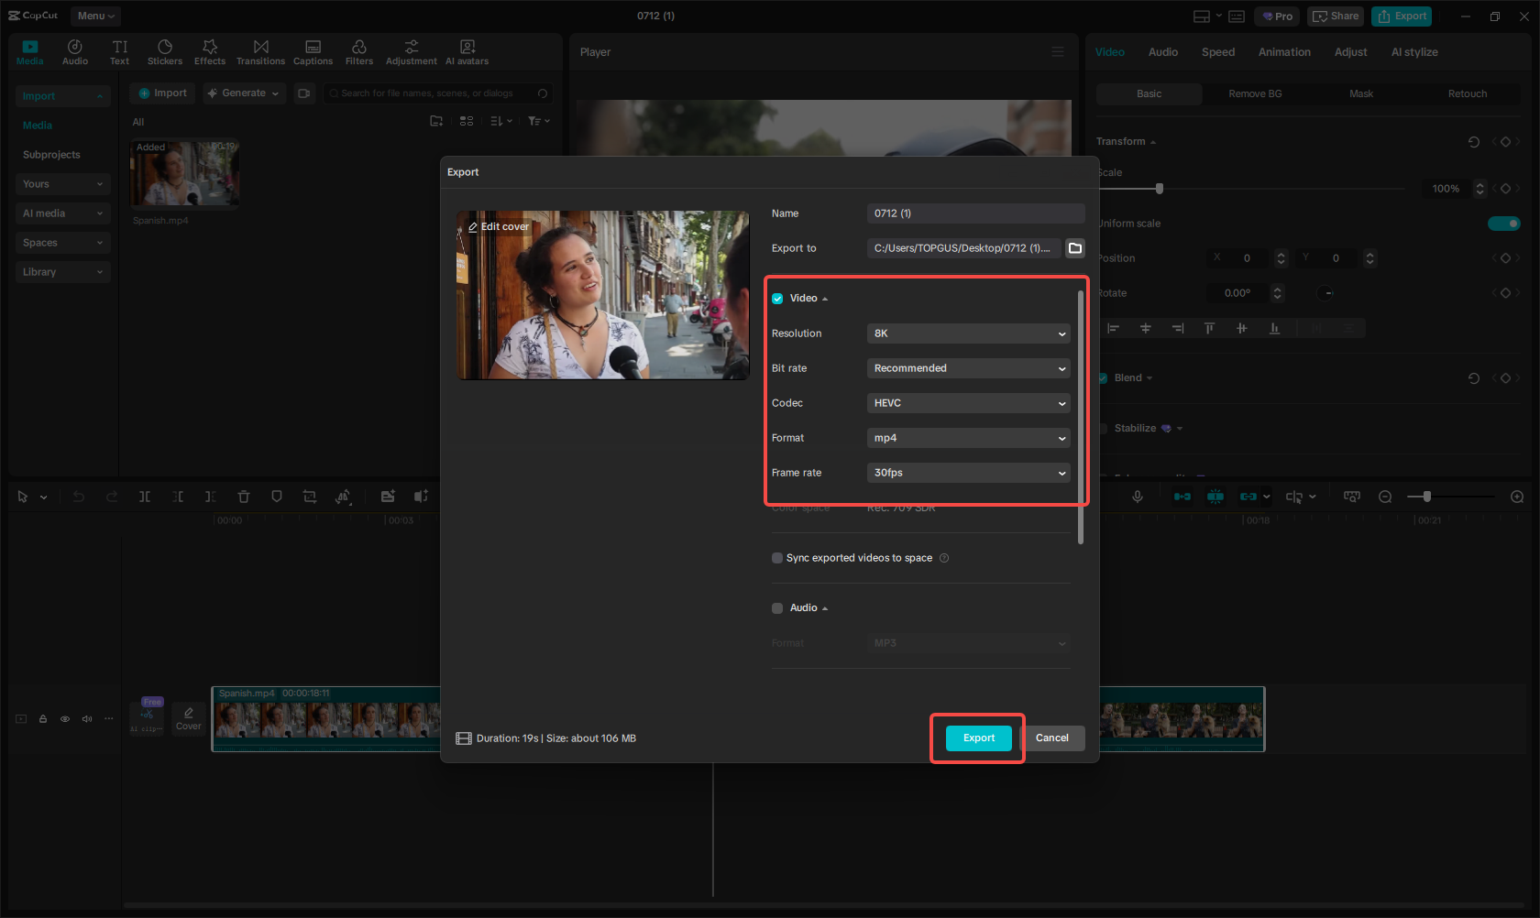
Task: Select the Spanish.mp4 media thumbnail
Action: (x=184, y=173)
